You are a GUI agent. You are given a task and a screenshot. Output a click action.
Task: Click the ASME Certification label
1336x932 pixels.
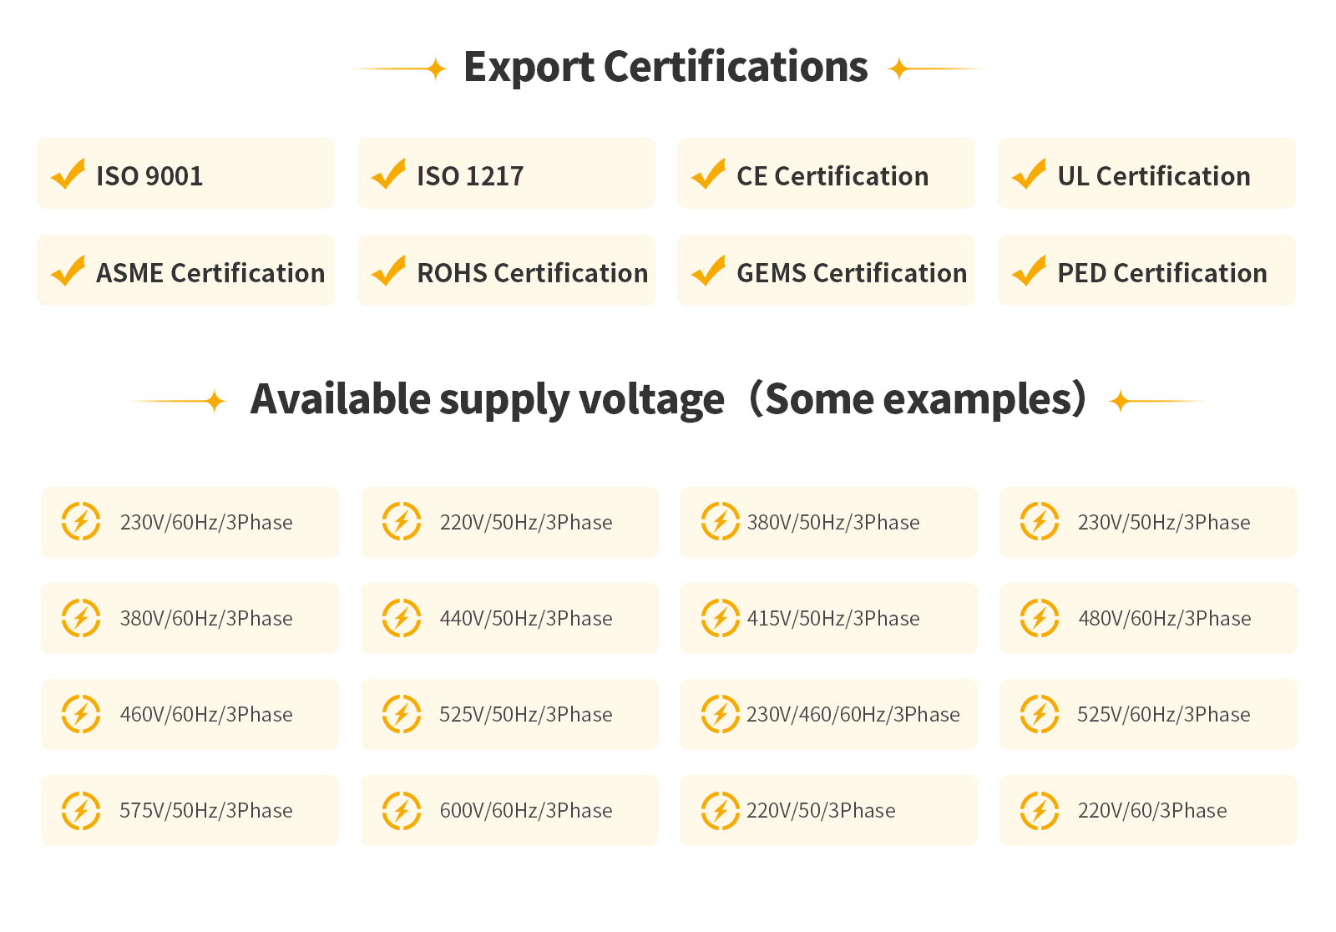tap(210, 273)
